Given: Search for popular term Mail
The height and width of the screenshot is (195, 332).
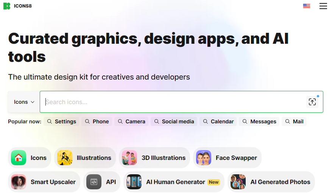Looking at the screenshot, I should click(294, 121).
